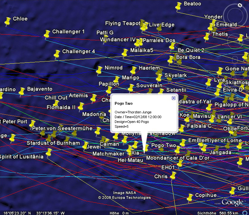
Task: Click the Mango placemark label
Action: 130,77
